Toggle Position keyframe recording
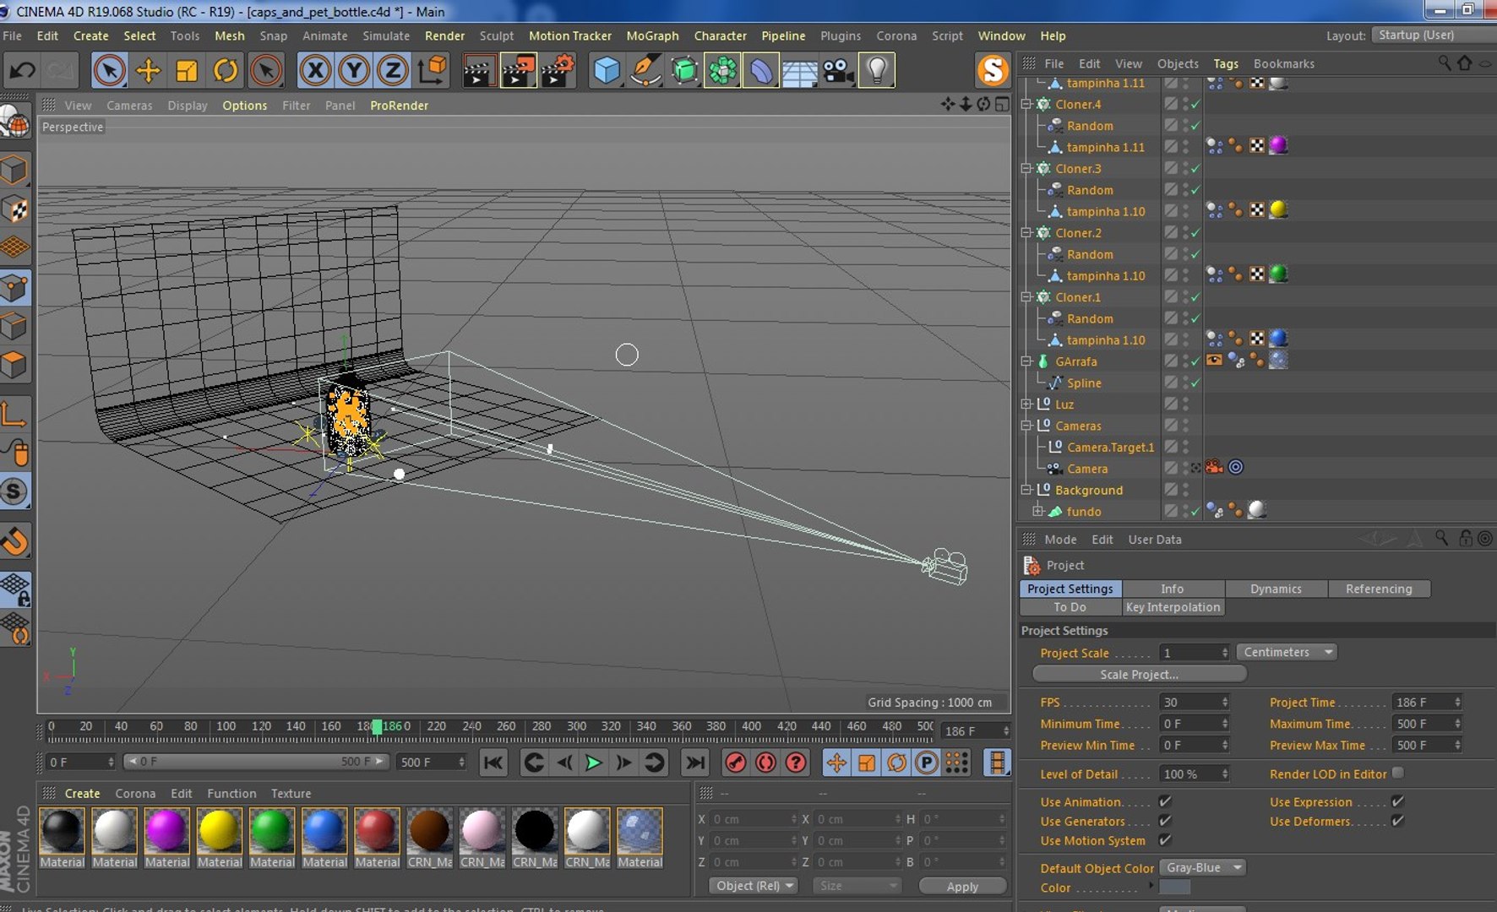1497x912 pixels. click(836, 763)
